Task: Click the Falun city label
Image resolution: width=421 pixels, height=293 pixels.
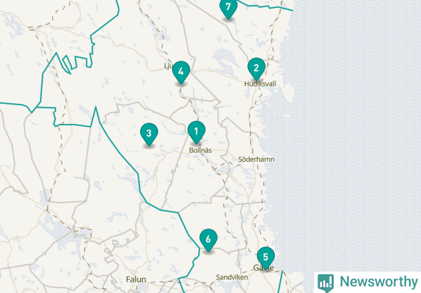Action: [x=136, y=280]
